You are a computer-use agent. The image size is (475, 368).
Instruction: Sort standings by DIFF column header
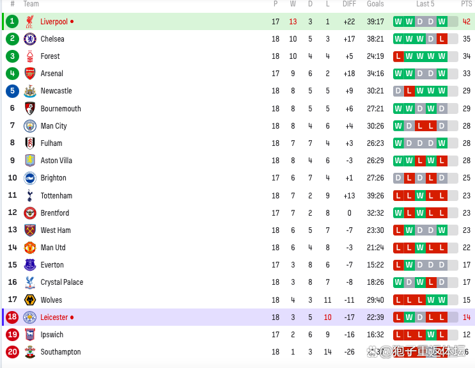pyautogui.click(x=349, y=4)
